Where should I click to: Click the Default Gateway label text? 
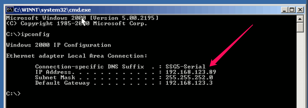(x=62, y=83)
